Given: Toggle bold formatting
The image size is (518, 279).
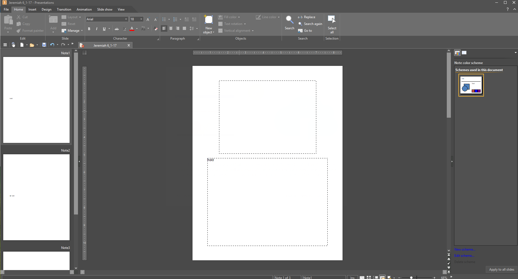Looking at the screenshot, I should 89,29.
